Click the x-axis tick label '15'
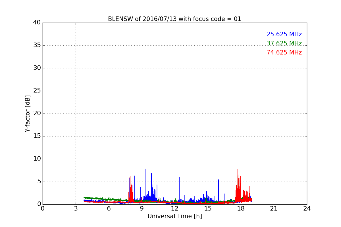This screenshot has width=341, height=227. pyautogui.click(x=208, y=209)
